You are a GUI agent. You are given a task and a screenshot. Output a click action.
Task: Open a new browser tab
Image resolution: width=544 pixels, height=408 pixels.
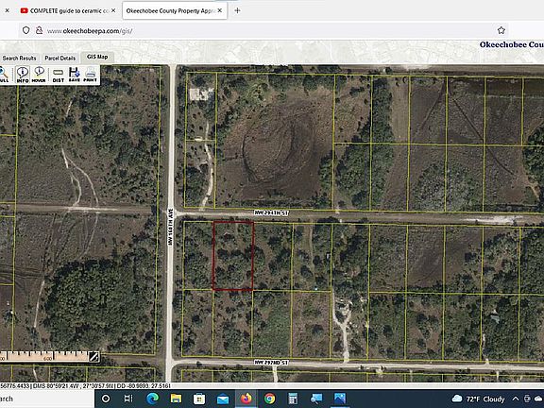pyautogui.click(x=237, y=10)
